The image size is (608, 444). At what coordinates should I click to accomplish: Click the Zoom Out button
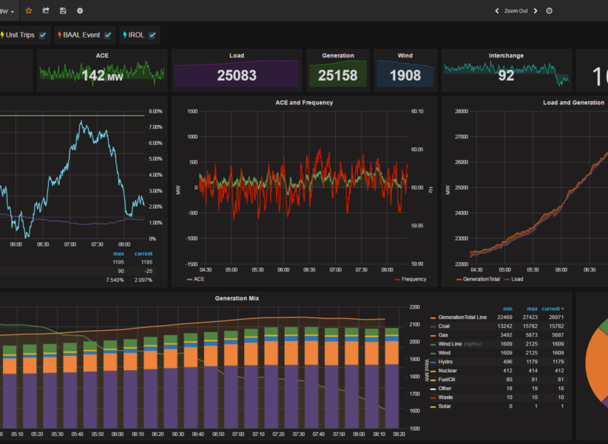[516, 11]
